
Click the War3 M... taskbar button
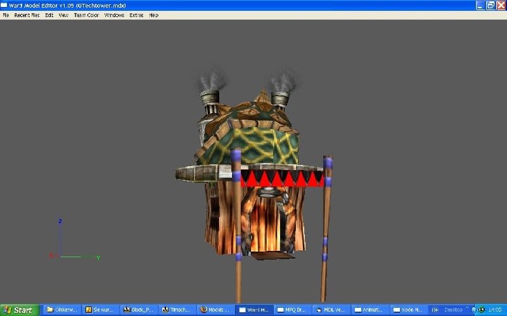pyautogui.click(x=255, y=310)
